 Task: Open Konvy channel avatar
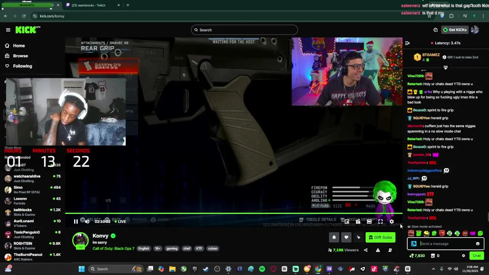80,240
